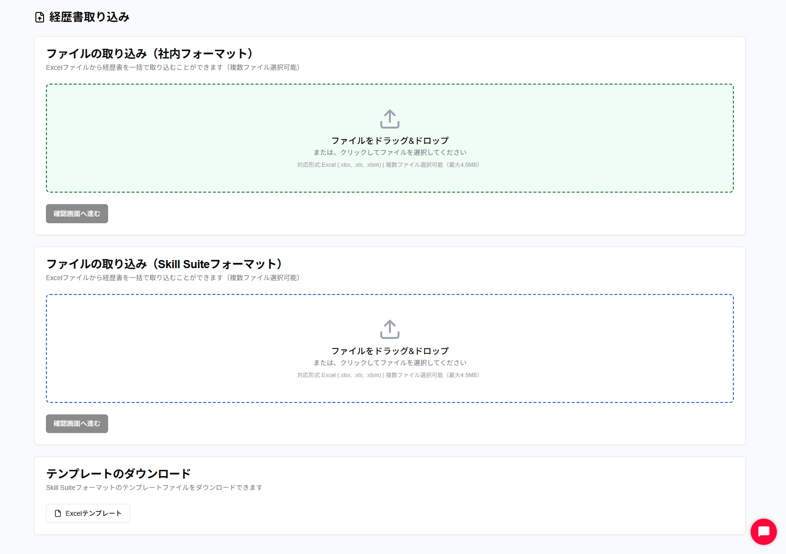Click the upload arrow icon in the 社内フォーマット drop zone

tap(390, 119)
